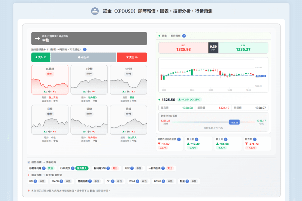The image size is (302, 201).
Task: Click the help icon for 拋物線SAR
Action: [108, 168]
